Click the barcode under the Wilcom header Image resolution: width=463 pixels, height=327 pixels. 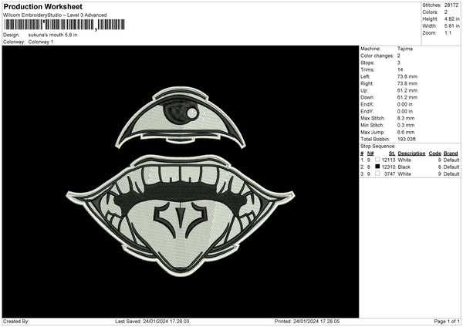click(65, 25)
